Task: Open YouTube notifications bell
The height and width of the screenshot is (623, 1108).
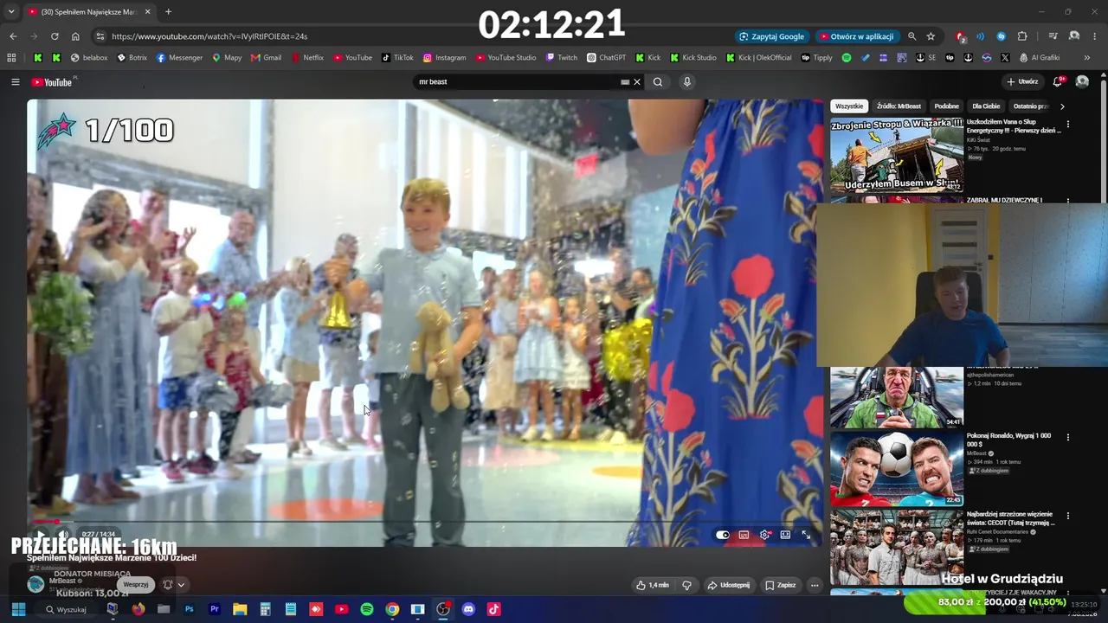Action: click(x=1058, y=81)
